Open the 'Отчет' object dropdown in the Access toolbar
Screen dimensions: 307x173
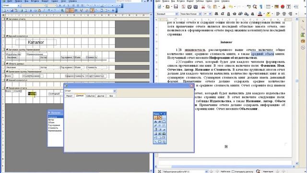point(18,5)
